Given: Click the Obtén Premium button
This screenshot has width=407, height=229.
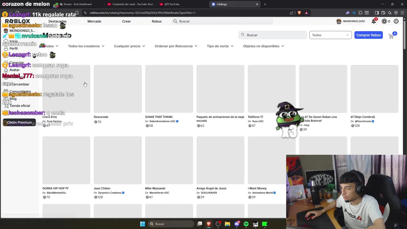Looking at the screenshot, I should tap(19, 122).
